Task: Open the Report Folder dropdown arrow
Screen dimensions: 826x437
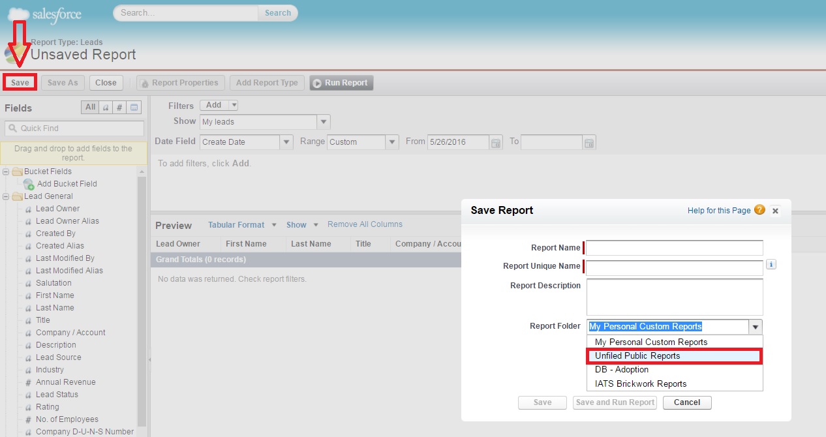Action: click(x=756, y=327)
